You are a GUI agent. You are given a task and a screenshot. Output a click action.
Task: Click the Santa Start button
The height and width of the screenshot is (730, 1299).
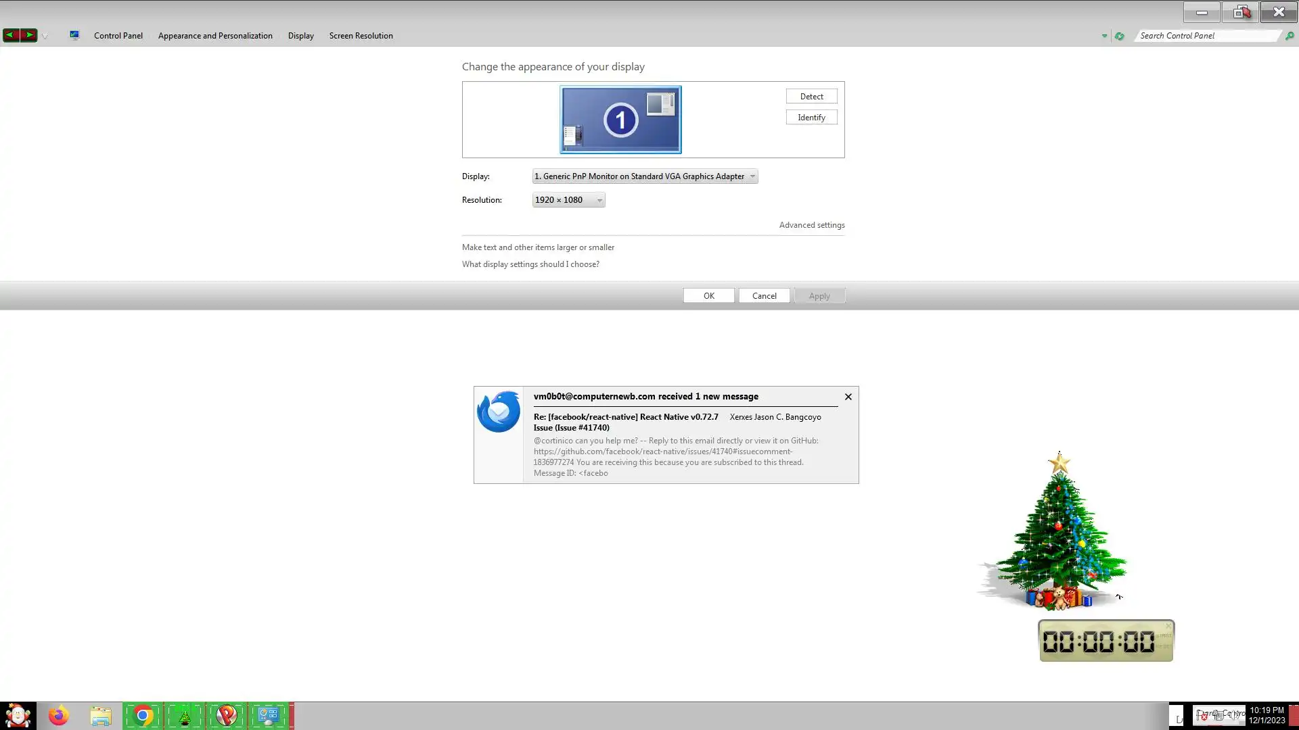18,716
